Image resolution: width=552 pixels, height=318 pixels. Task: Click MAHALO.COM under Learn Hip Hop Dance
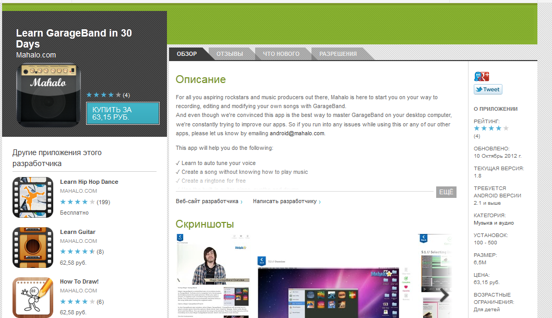click(78, 191)
